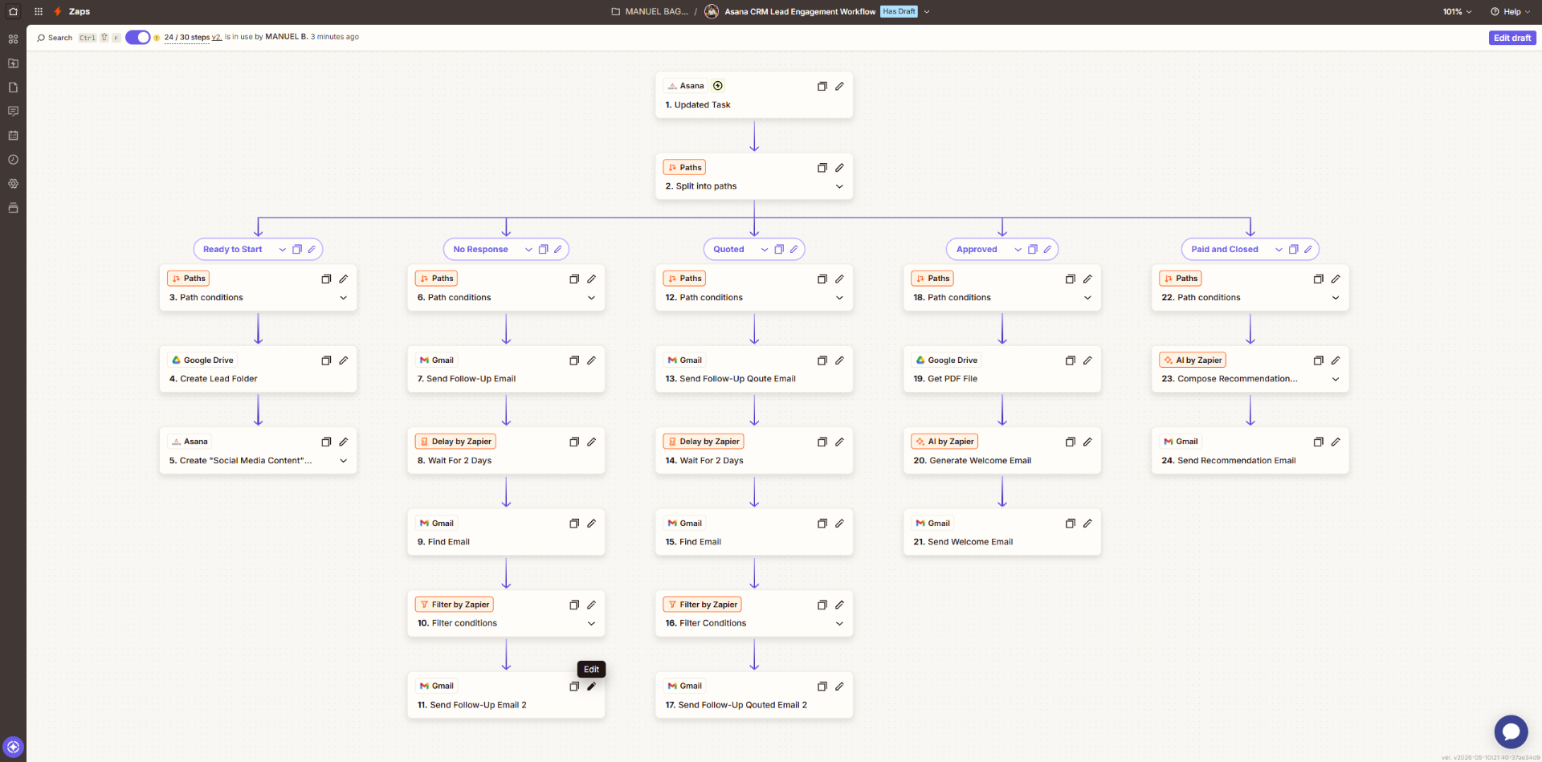Open the 101% zoom level dropdown
The width and height of the screenshot is (1542, 762).
click(x=1457, y=12)
